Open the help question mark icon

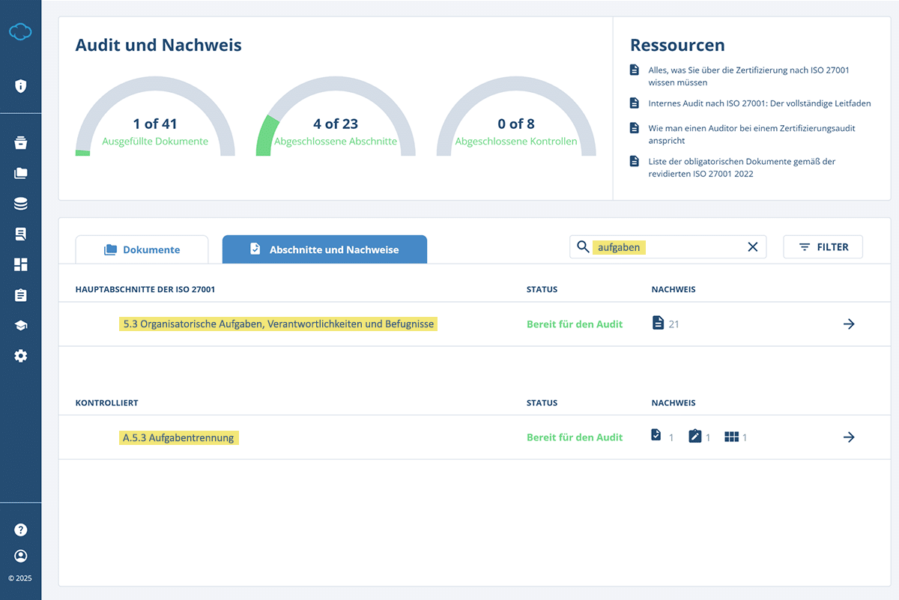point(20,530)
